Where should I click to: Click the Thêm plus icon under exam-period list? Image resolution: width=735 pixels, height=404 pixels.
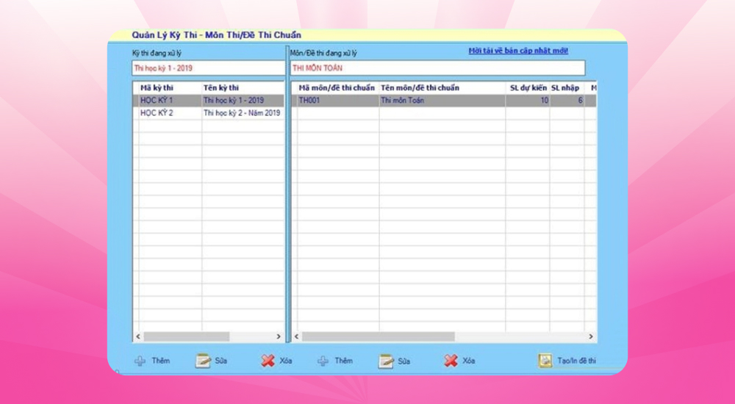pyautogui.click(x=140, y=361)
